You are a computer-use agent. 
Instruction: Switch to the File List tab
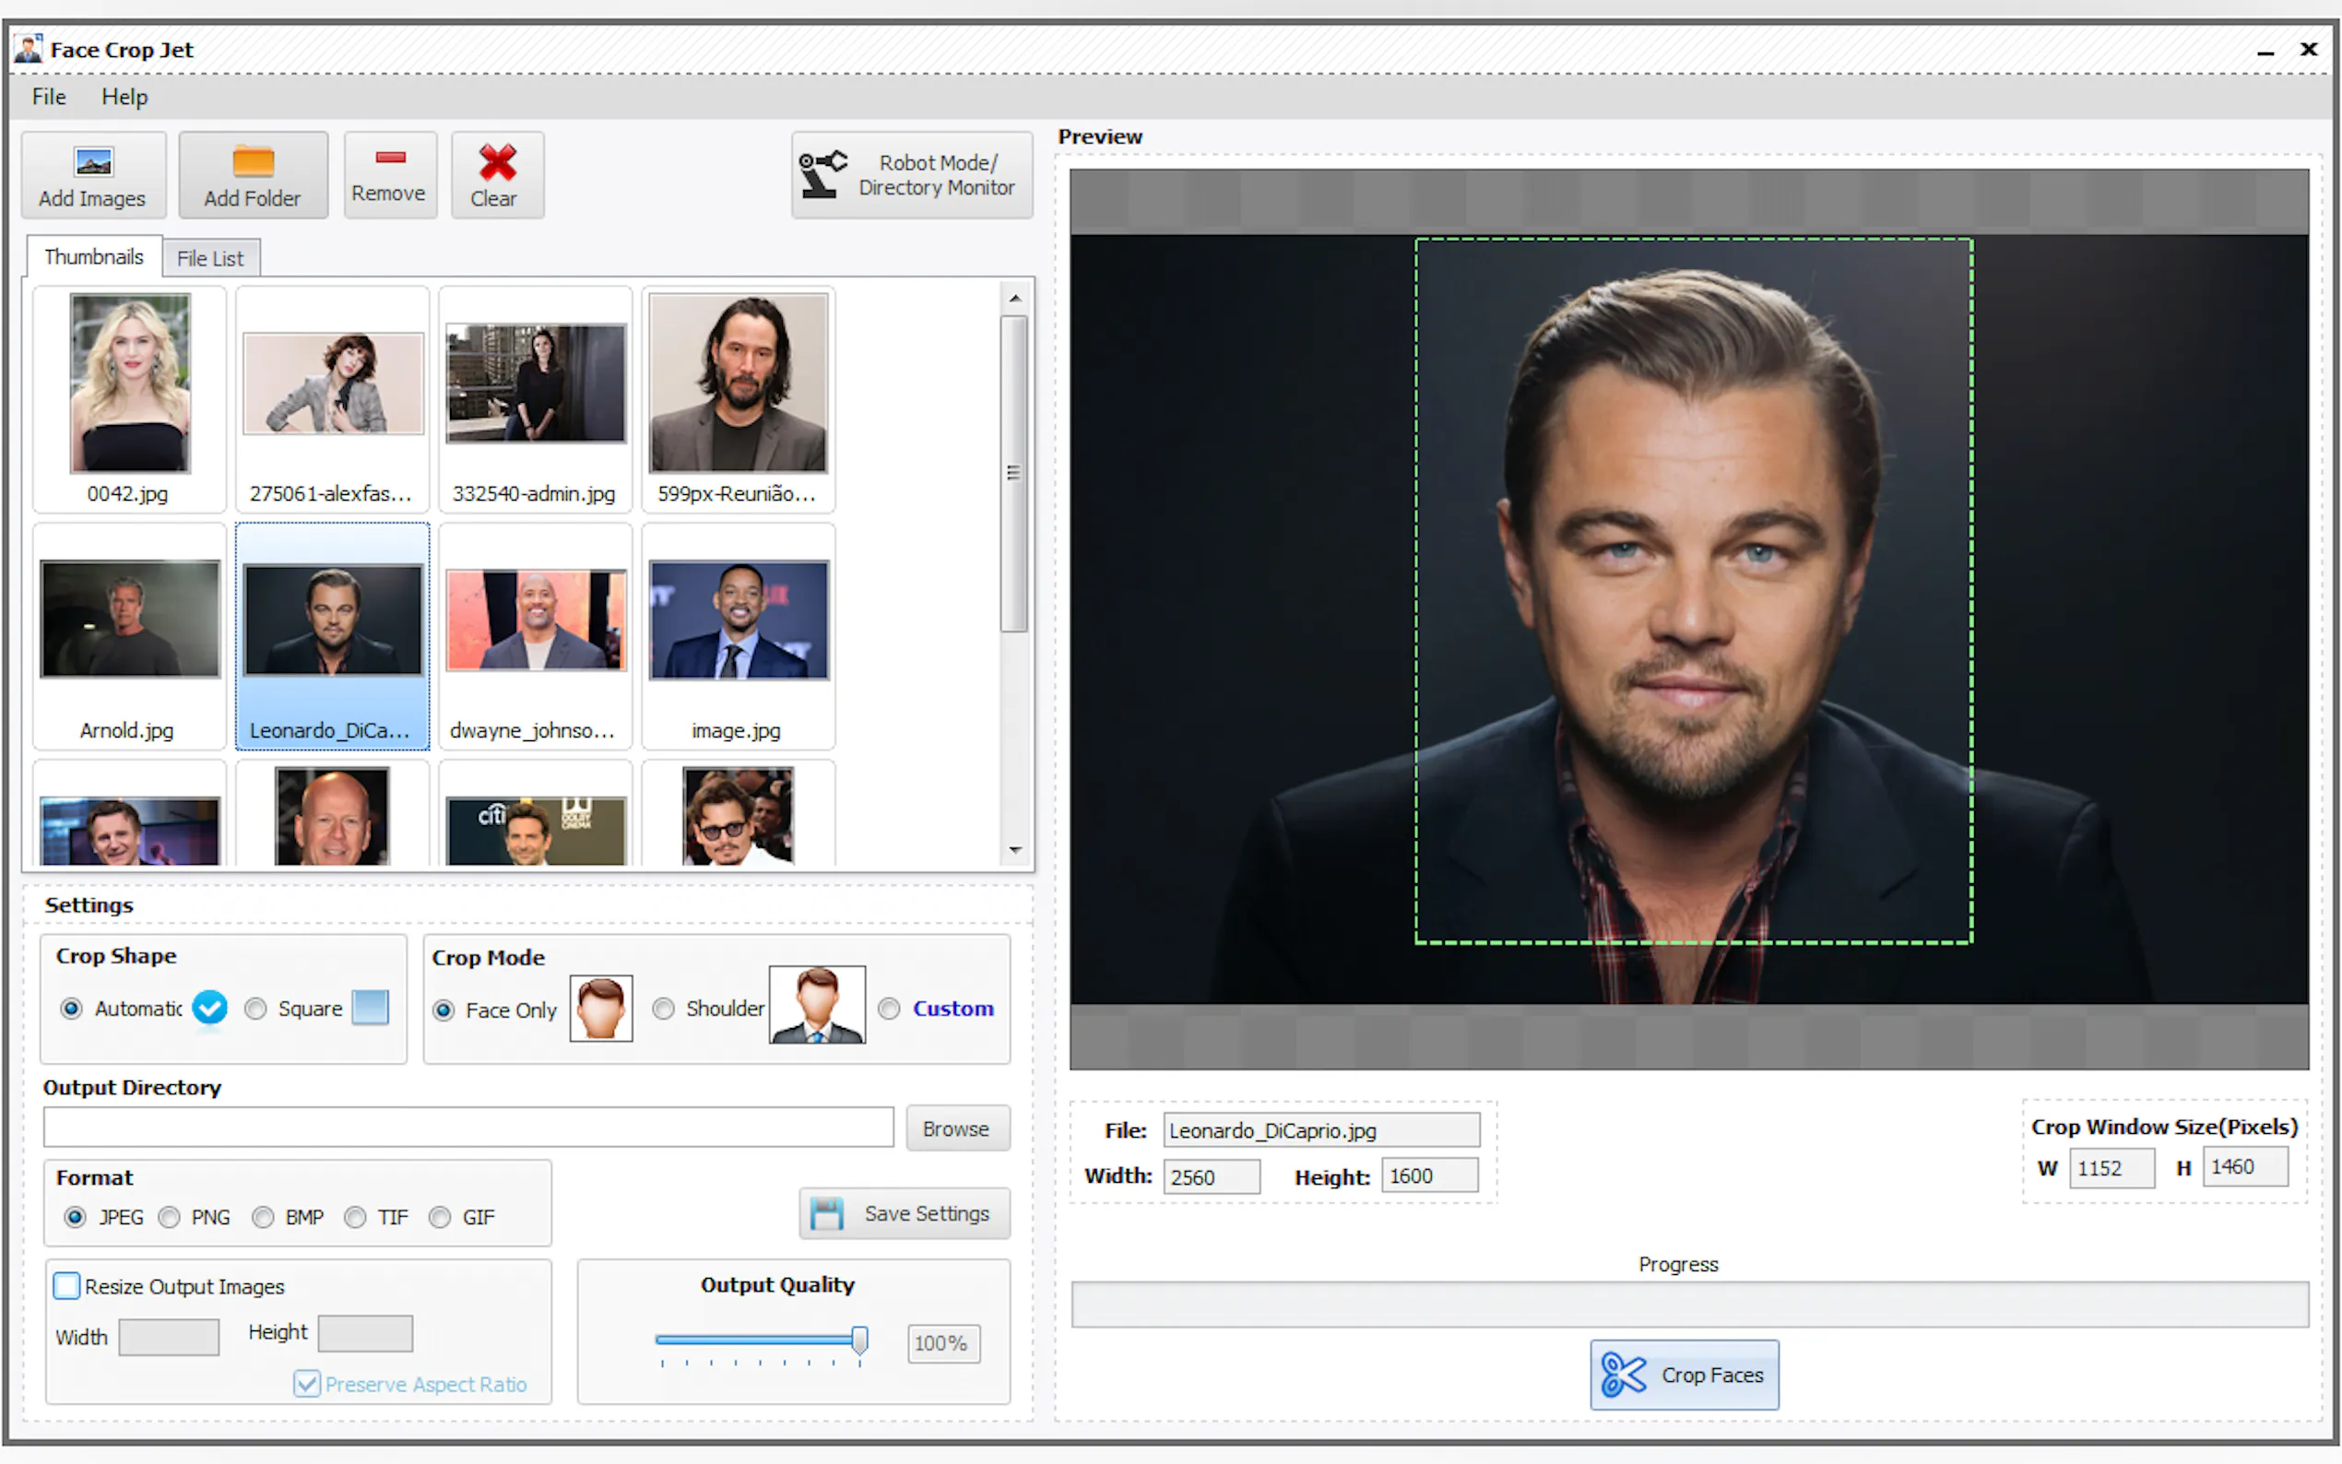click(x=210, y=258)
